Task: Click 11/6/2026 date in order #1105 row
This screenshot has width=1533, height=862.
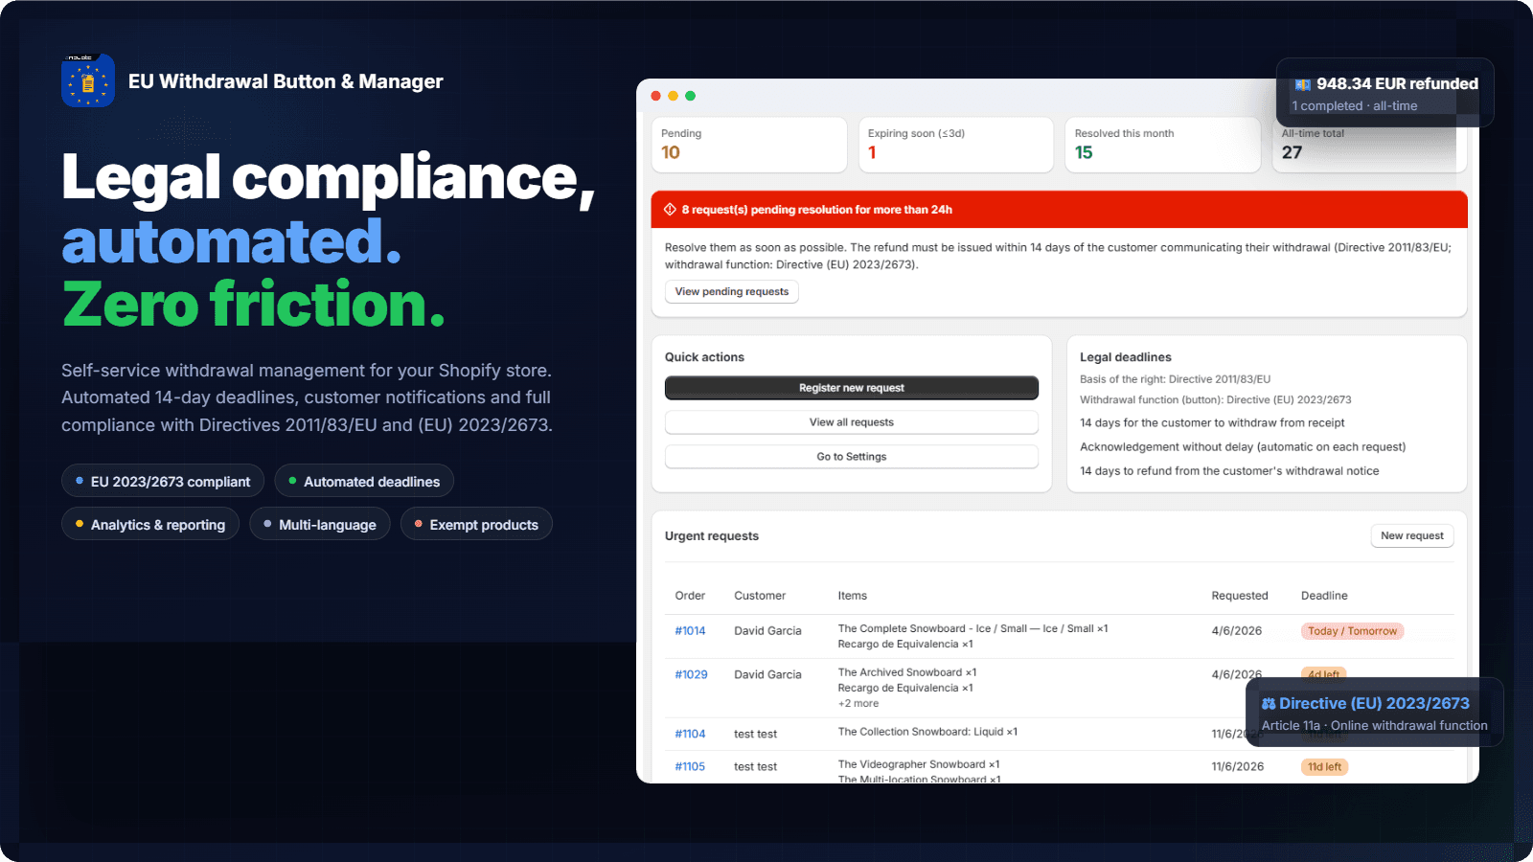Action: point(1238,767)
